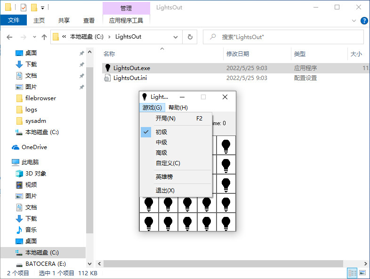Start a new game with 开局(N)
This screenshot has height=279, width=370.
[x=166, y=119]
